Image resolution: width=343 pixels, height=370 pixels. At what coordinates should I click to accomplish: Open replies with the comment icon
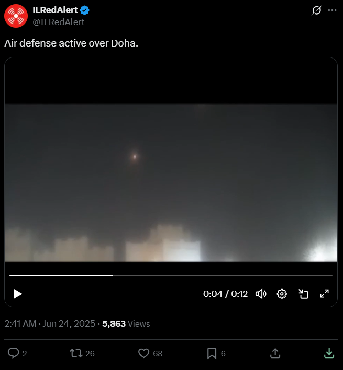pyautogui.click(x=14, y=353)
